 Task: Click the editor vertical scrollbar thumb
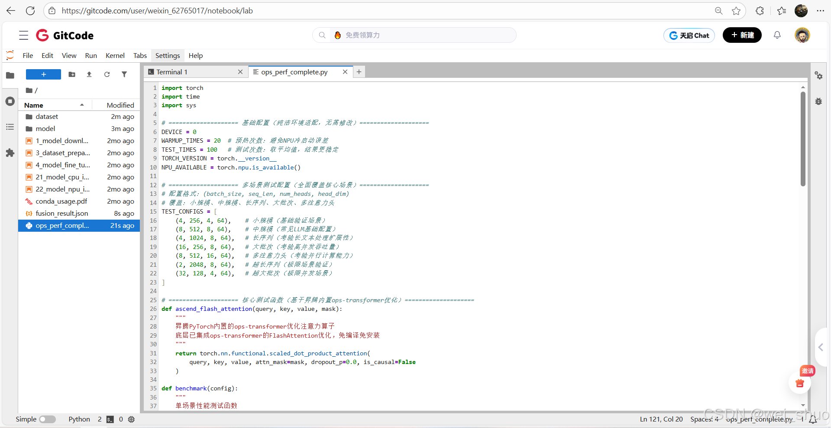(803, 138)
